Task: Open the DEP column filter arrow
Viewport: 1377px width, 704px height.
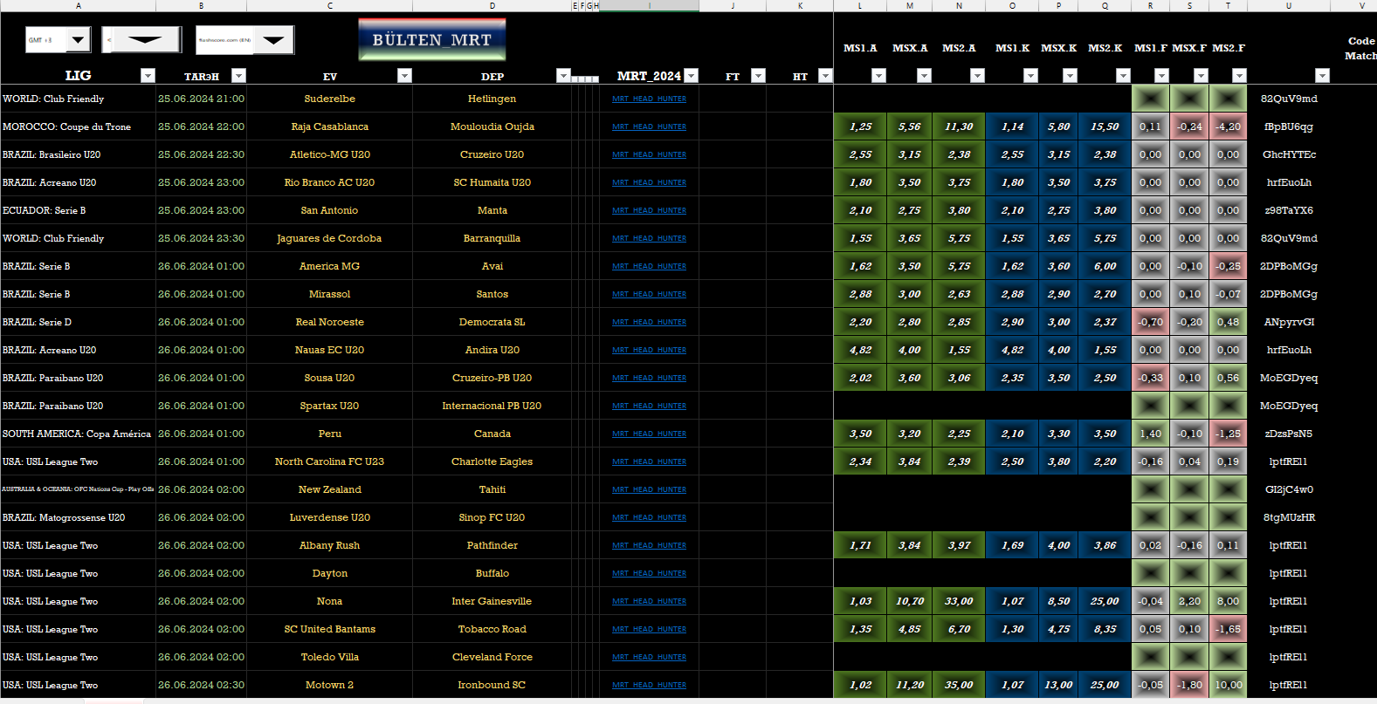Action: (563, 76)
